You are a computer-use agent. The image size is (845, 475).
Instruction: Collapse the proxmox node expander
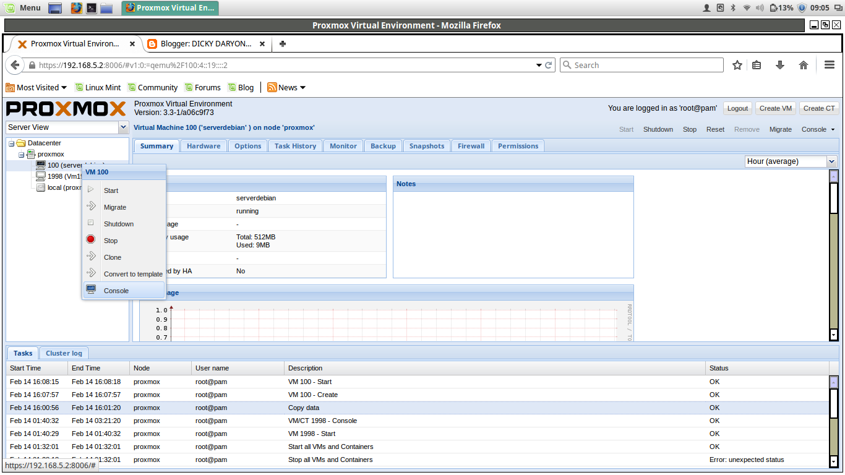21,154
